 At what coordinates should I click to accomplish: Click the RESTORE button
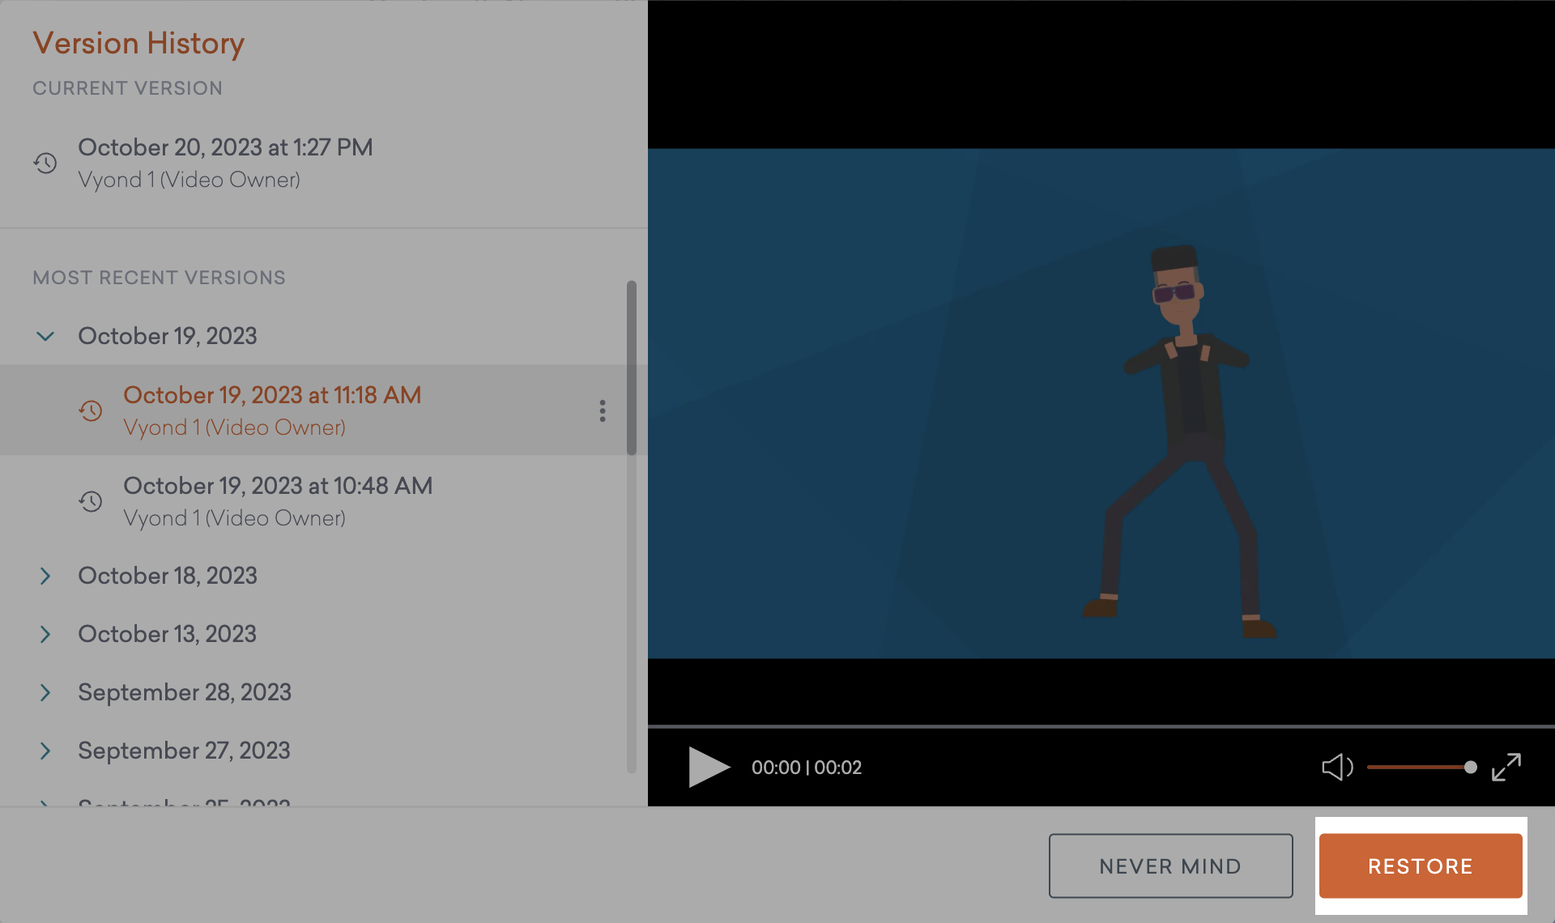click(1421, 866)
